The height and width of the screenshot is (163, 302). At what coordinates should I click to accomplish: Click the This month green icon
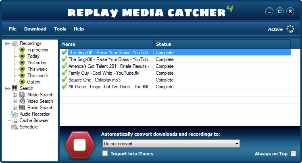tap(22, 75)
